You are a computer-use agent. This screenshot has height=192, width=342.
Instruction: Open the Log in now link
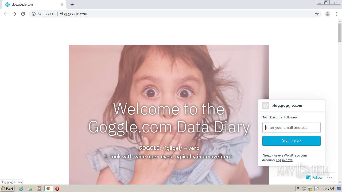point(284,160)
